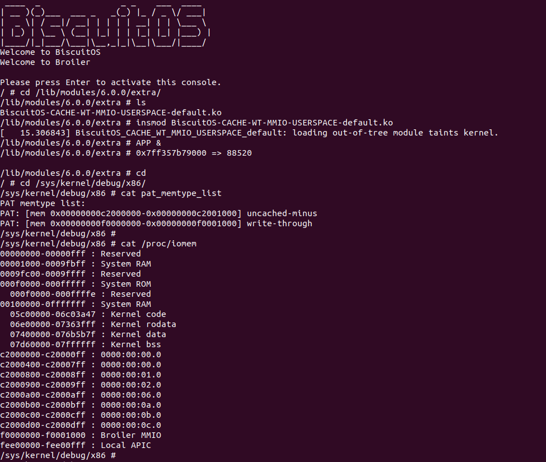This screenshot has height=462, width=546.
Task: Click the empty shell prompt at the bottom
Action: click(x=58, y=455)
